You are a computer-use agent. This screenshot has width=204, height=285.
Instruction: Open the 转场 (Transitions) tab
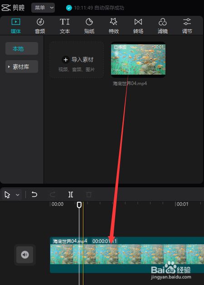pos(138,26)
